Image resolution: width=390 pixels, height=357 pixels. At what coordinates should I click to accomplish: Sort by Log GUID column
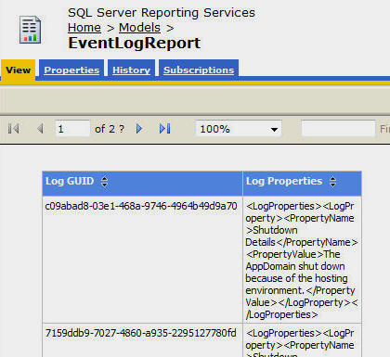pyautogui.click(x=105, y=182)
